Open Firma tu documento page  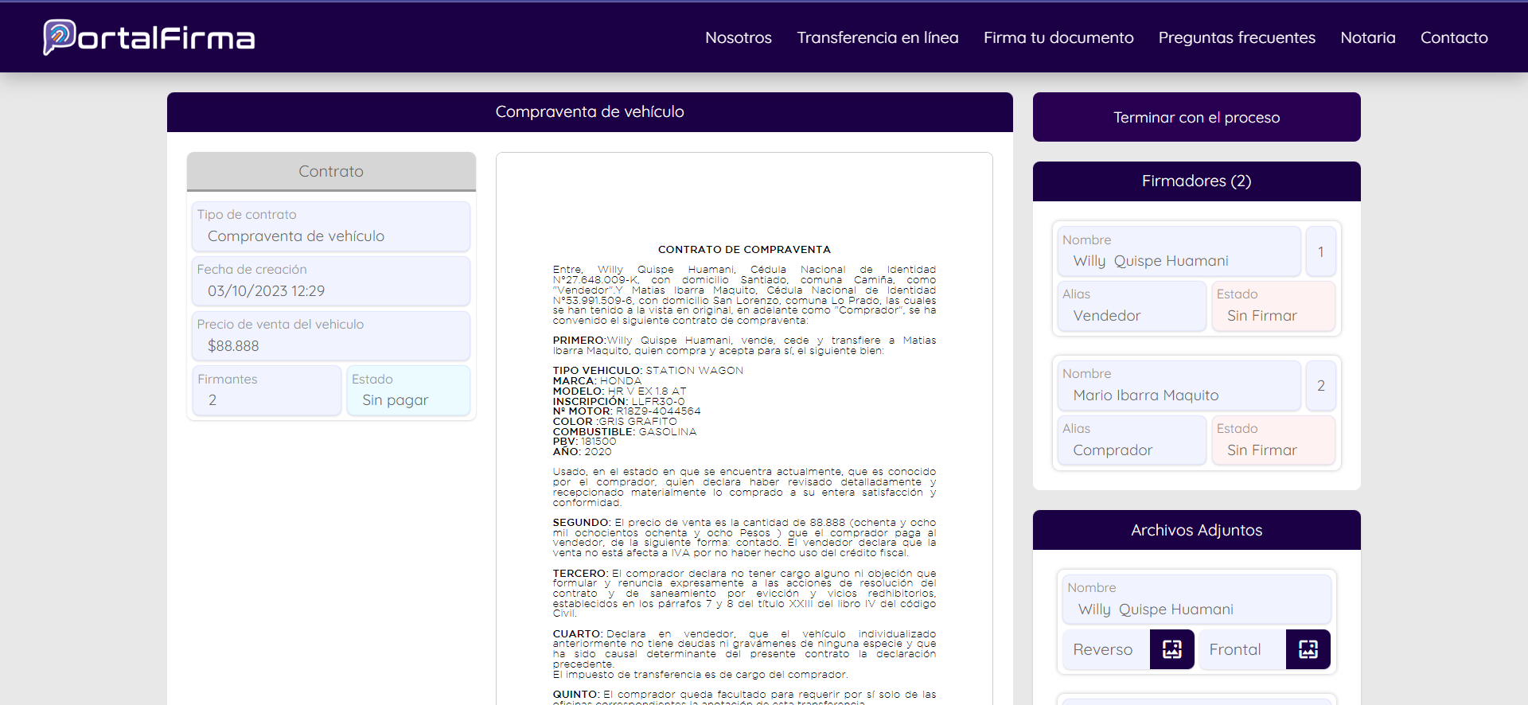[x=1058, y=37]
